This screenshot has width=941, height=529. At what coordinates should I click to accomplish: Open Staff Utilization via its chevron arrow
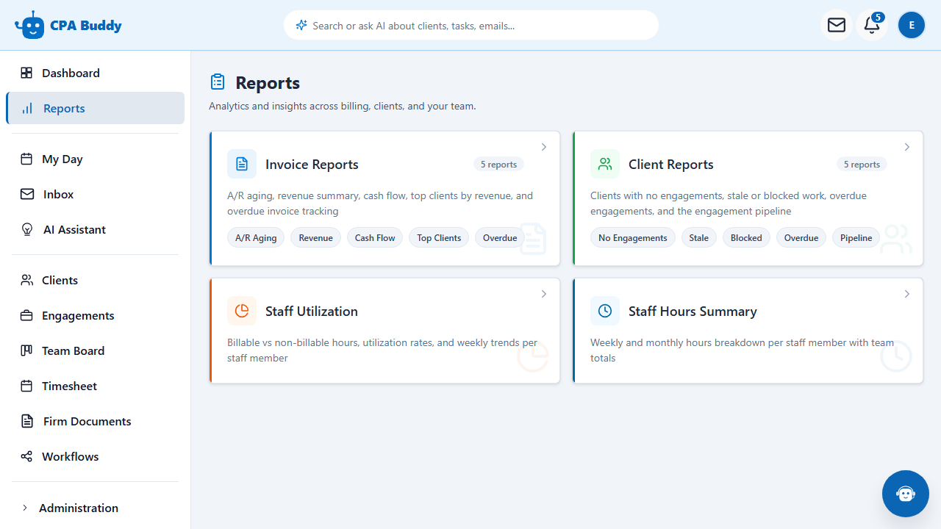(544, 294)
